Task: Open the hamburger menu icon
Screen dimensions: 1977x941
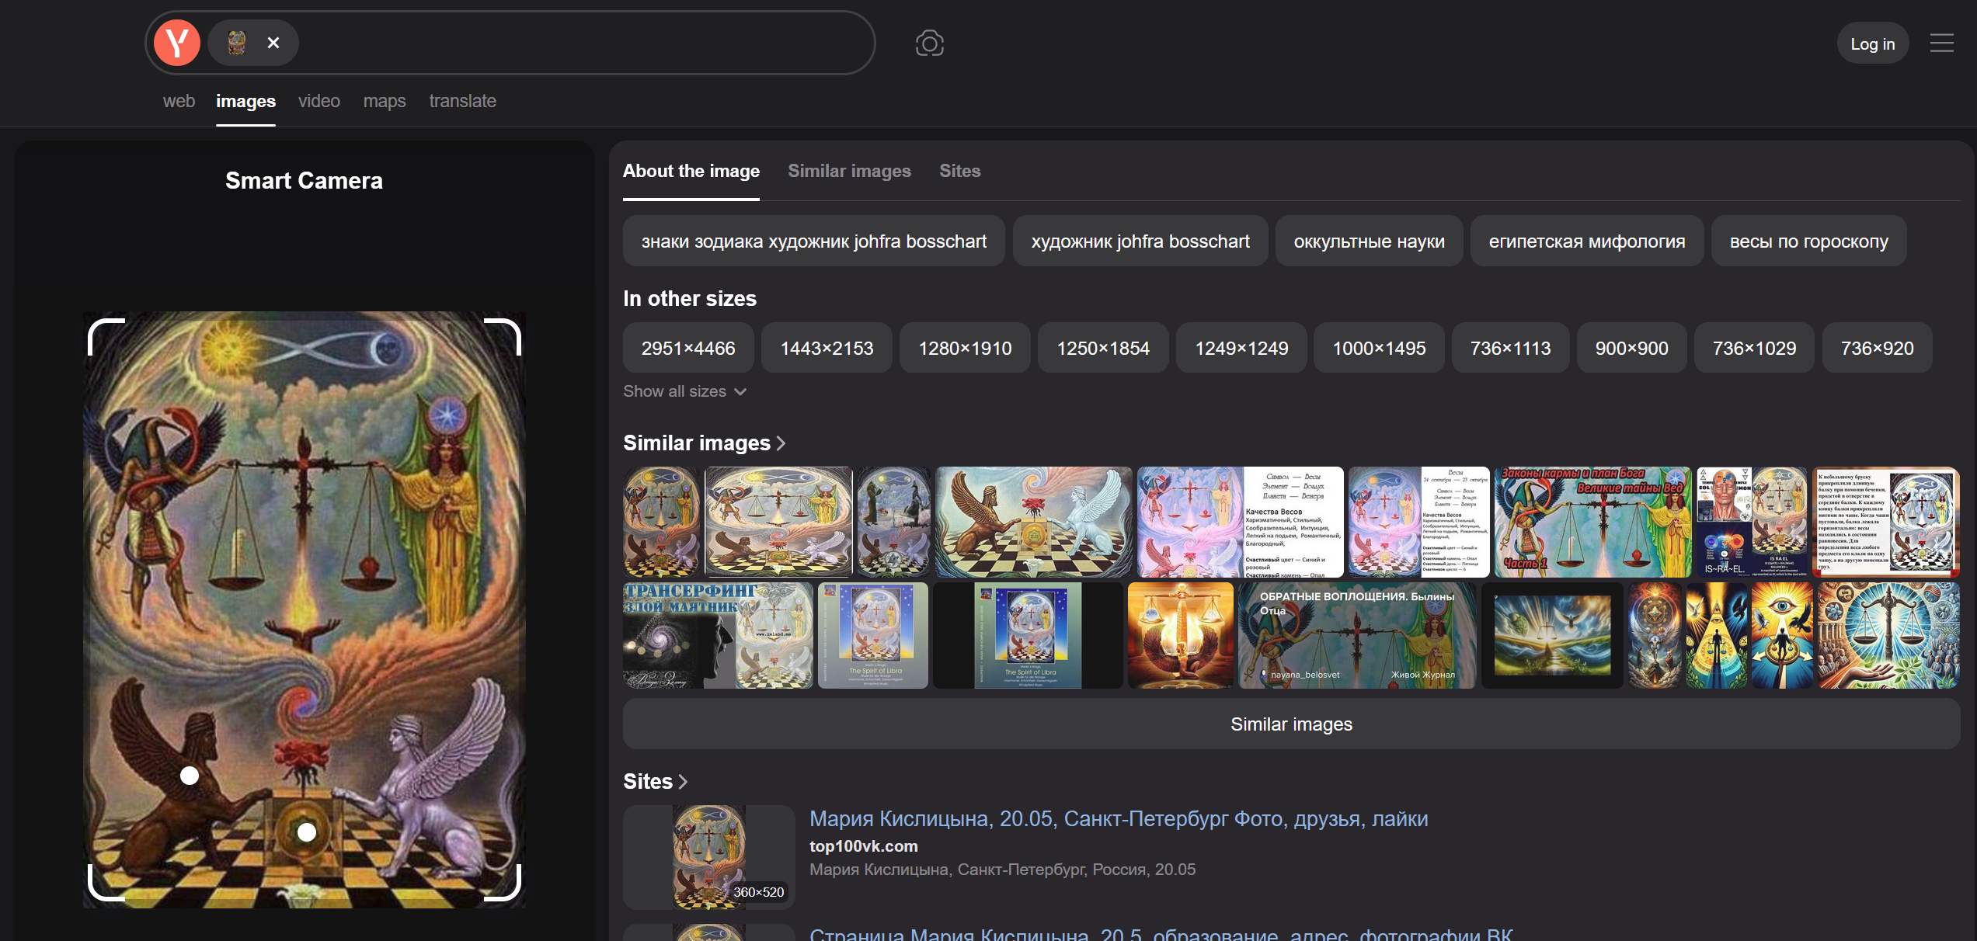Action: point(1941,43)
